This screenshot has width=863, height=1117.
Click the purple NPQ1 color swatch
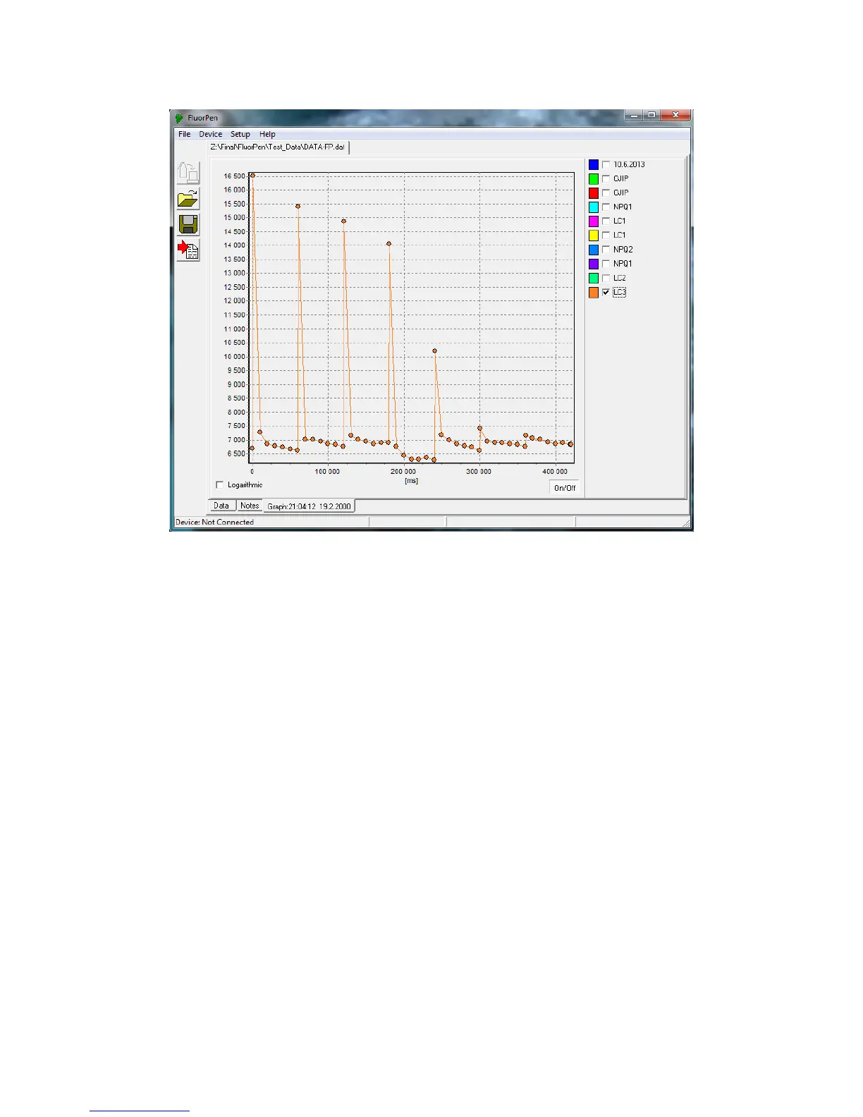click(594, 264)
